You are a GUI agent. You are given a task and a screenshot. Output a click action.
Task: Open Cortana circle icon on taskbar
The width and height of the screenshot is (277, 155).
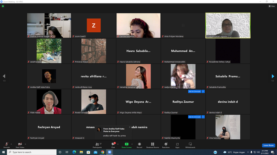pyautogui.click(x=60, y=152)
